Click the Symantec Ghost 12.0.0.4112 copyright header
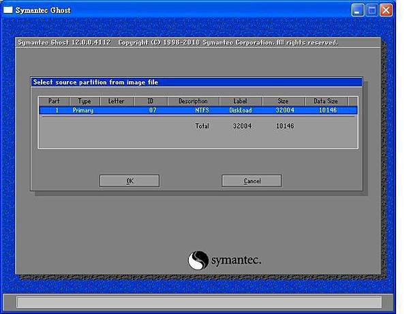The height and width of the screenshot is (314, 409). point(178,42)
